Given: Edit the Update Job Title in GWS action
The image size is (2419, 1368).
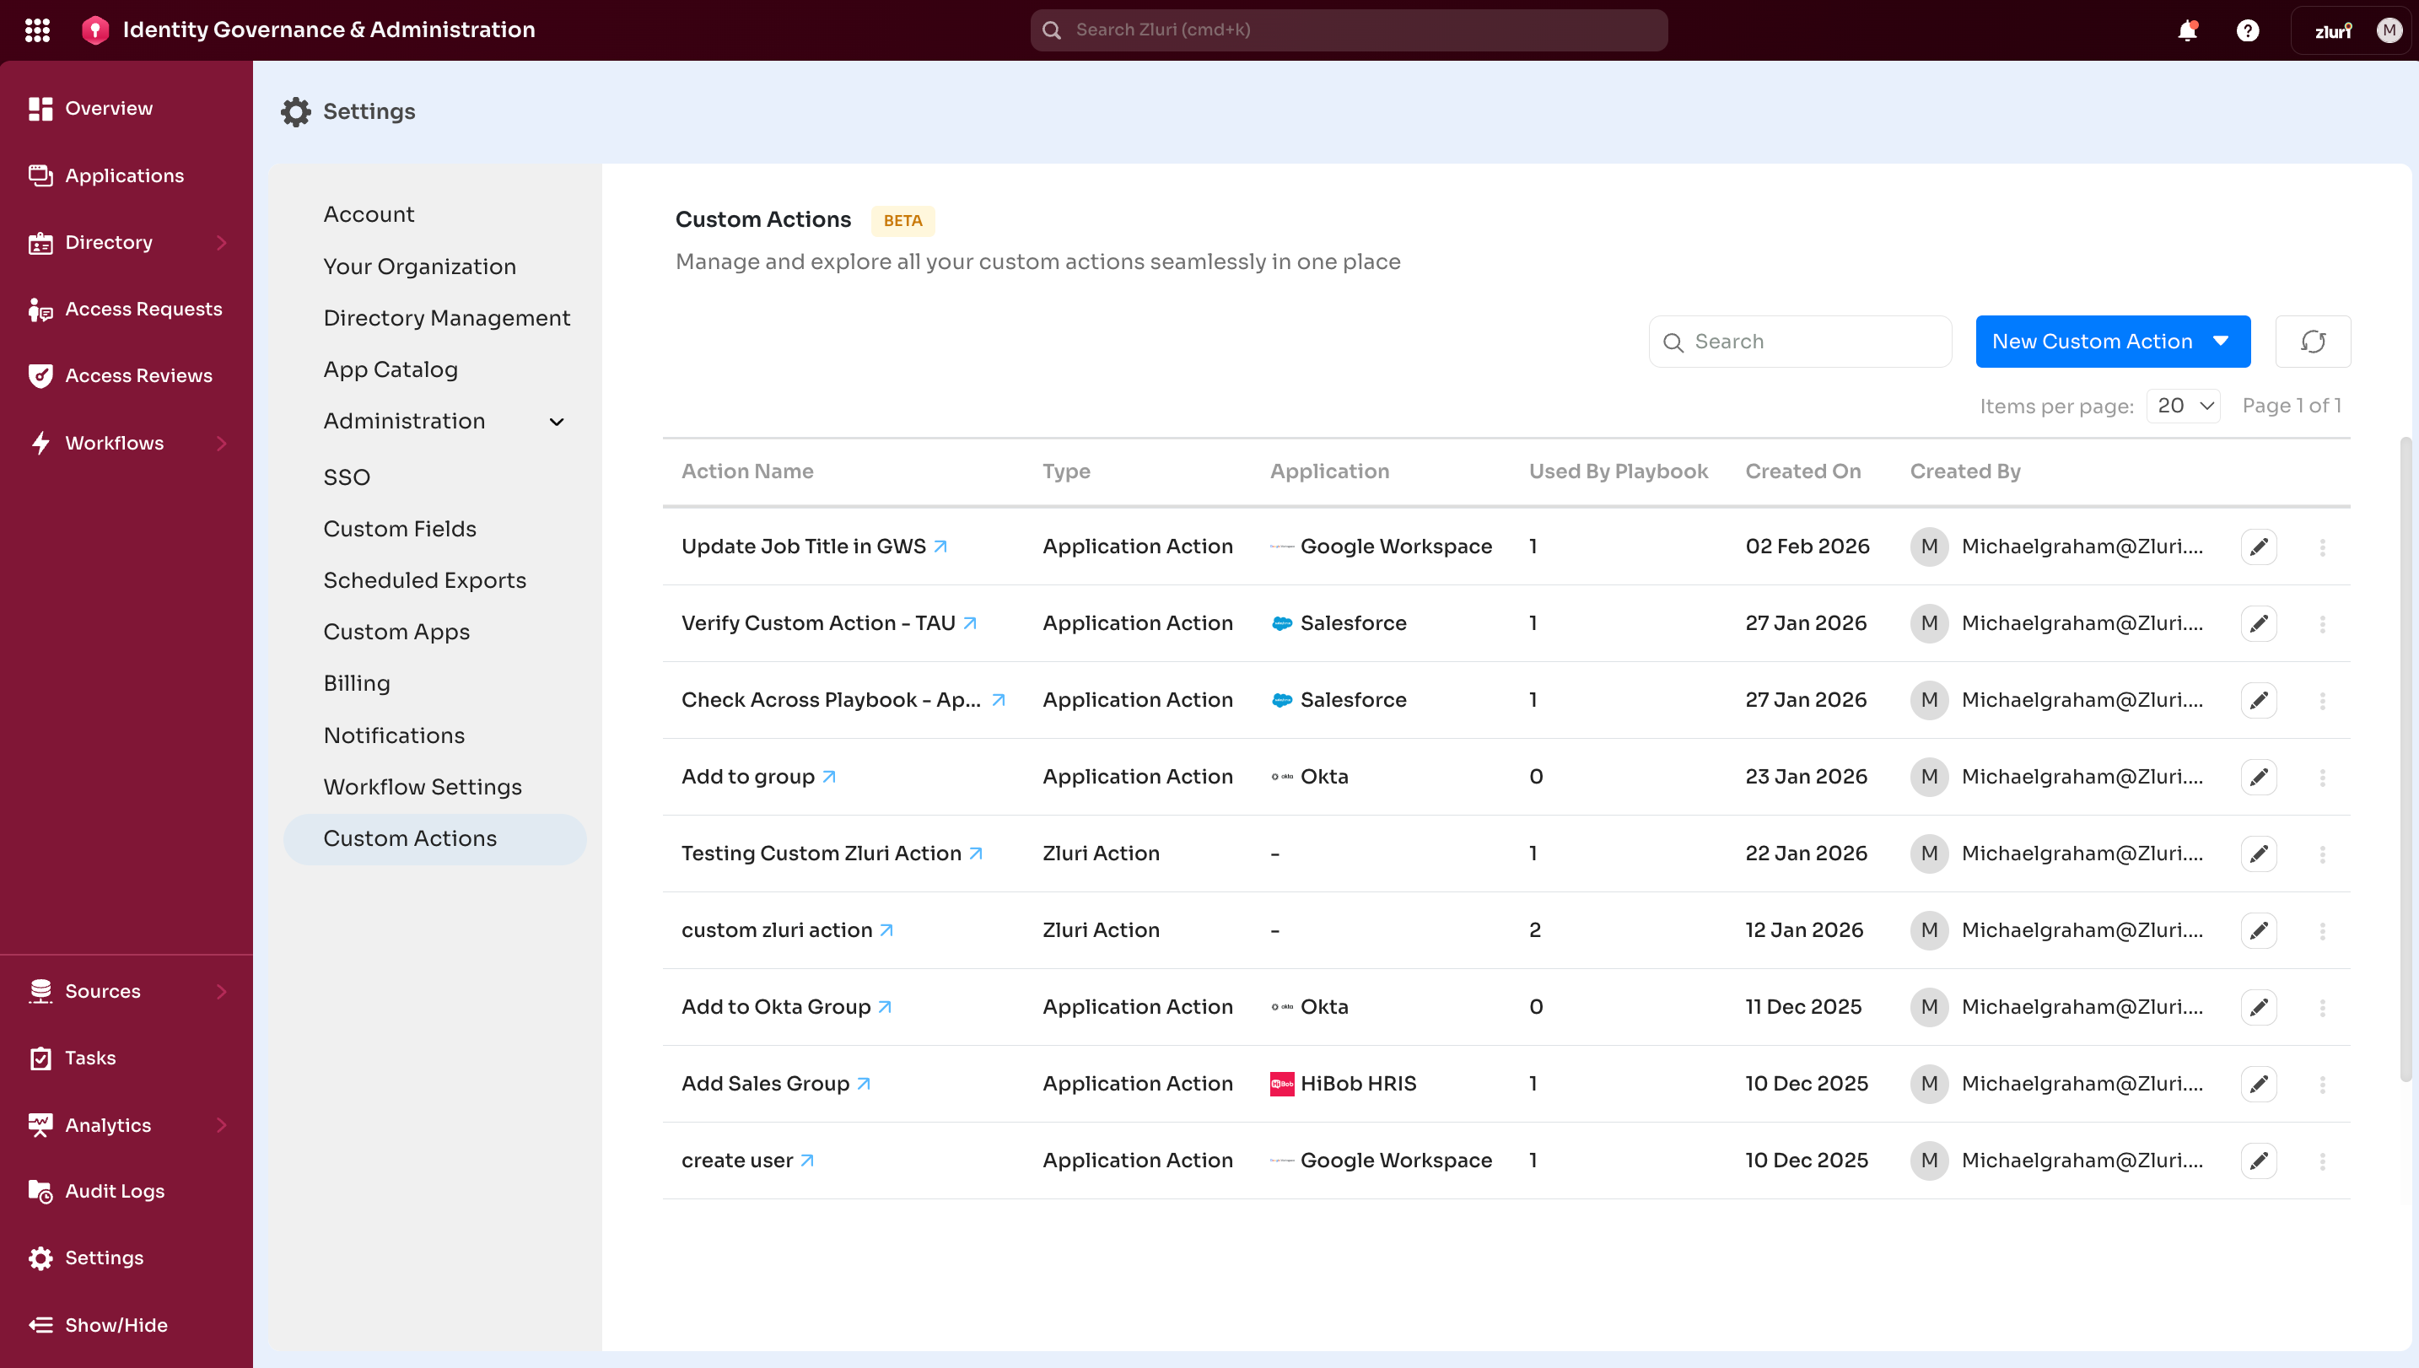Looking at the screenshot, I should [2259, 546].
